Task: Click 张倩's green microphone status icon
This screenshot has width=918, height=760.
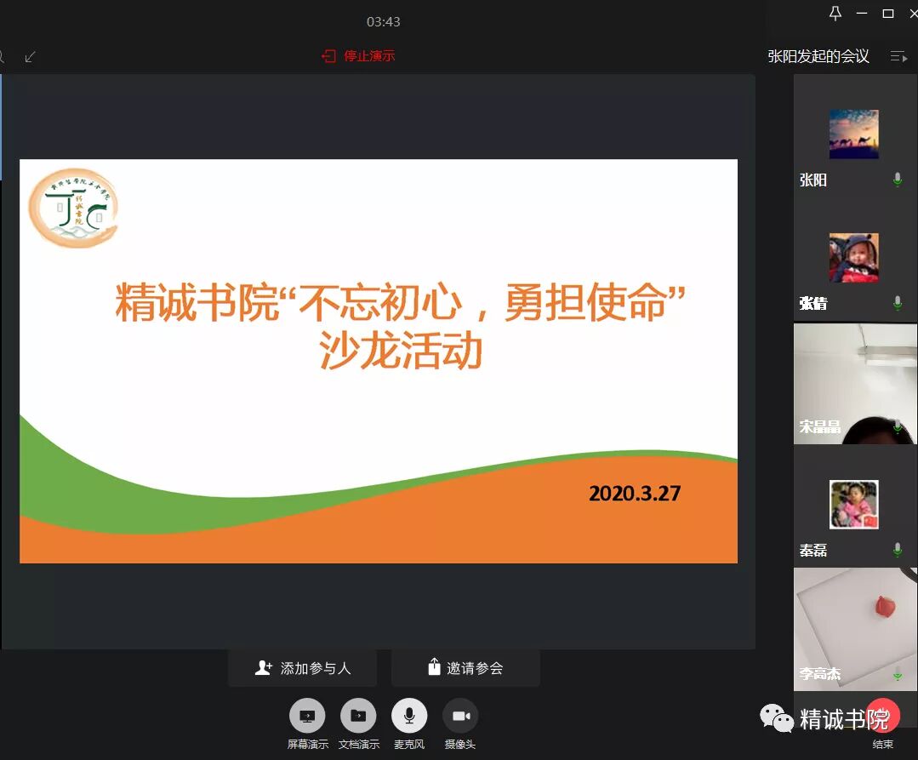Action: point(898,304)
